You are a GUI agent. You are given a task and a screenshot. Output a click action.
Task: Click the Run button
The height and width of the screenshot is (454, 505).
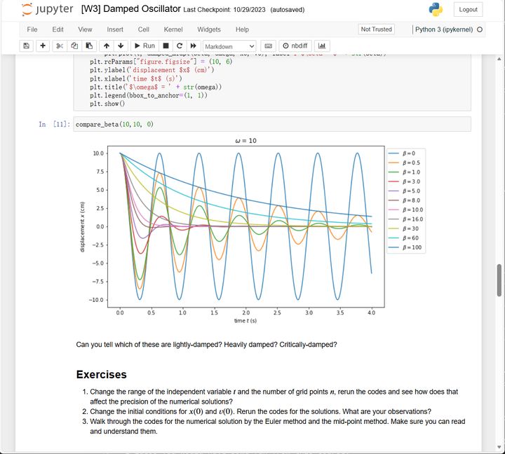(x=144, y=46)
